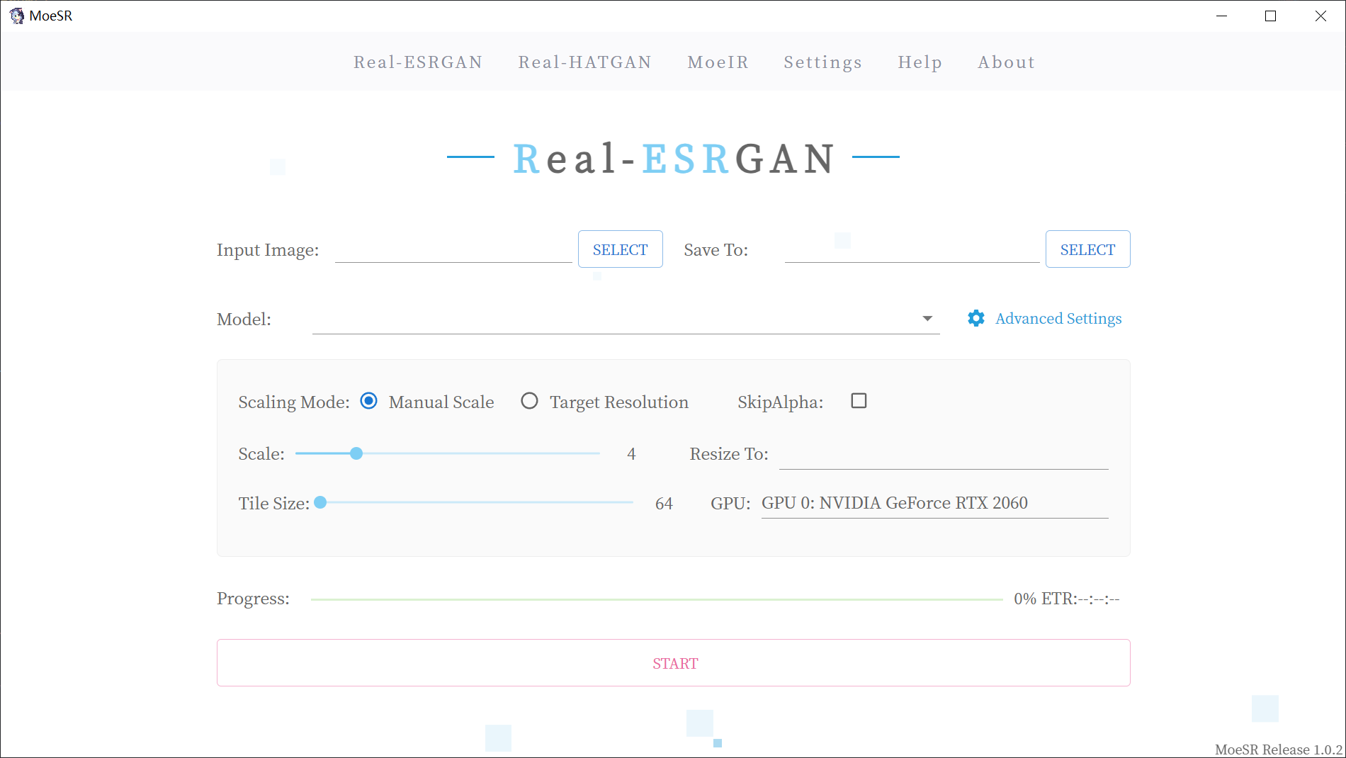Click SELECT button for Save To

pos(1087,249)
